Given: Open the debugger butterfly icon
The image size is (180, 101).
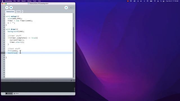Looking at the screenshot, I should [66, 8].
